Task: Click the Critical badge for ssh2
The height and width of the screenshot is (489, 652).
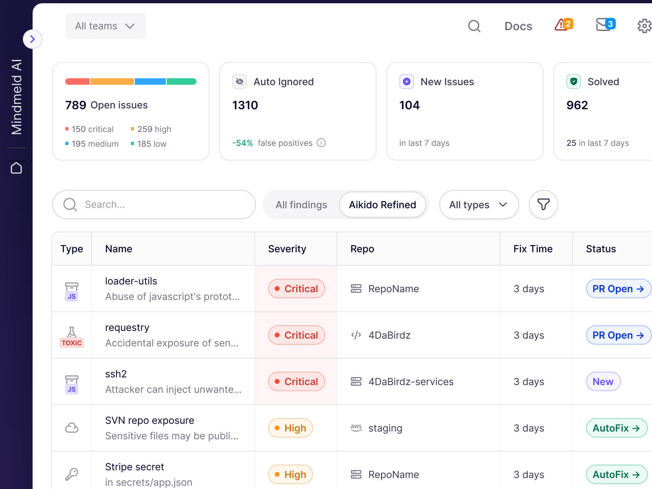Action: tap(296, 381)
